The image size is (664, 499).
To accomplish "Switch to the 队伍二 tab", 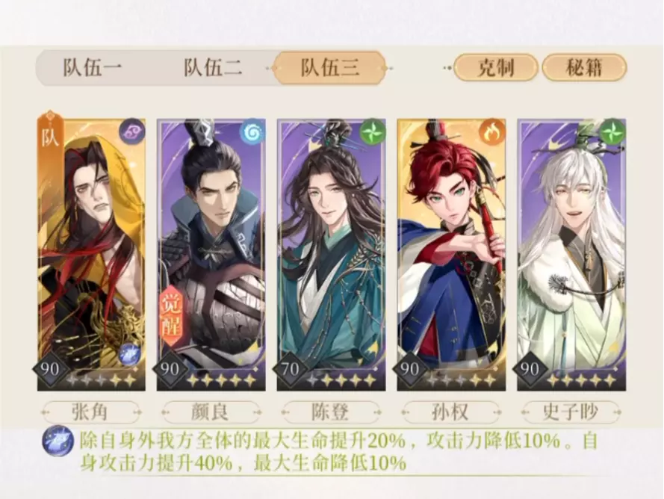I will pos(213,68).
